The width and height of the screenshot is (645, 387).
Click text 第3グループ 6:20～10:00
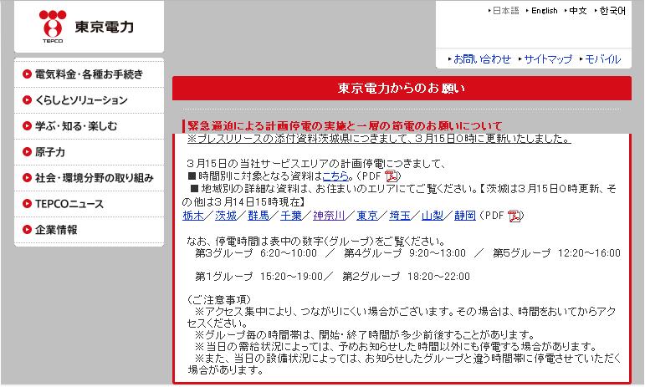pyautogui.click(x=256, y=252)
